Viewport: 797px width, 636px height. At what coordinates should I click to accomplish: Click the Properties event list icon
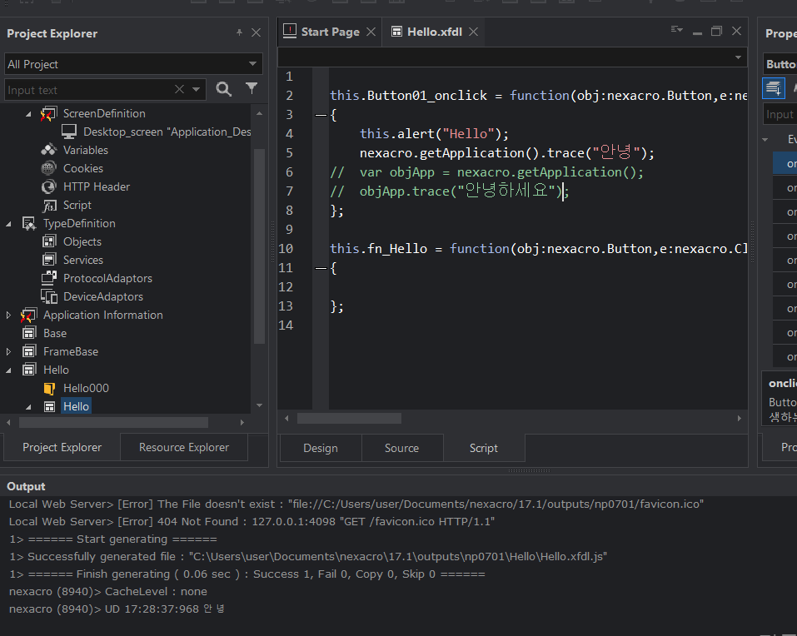pyautogui.click(x=773, y=88)
